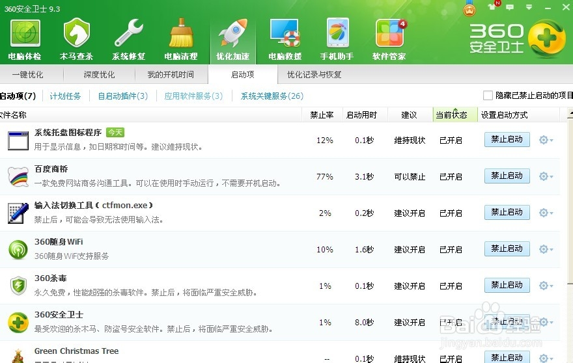Expand gear options for Green Christmas Tree

pyautogui.click(x=546, y=358)
